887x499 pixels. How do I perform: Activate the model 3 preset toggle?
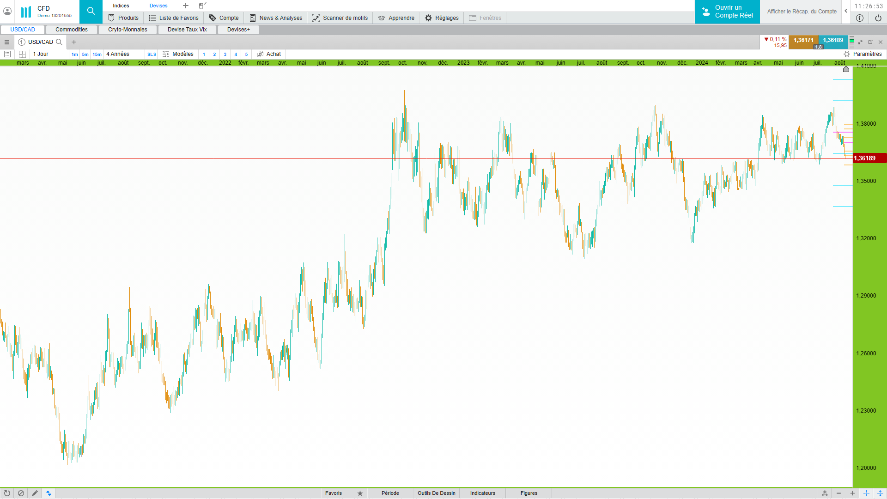(225, 54)
